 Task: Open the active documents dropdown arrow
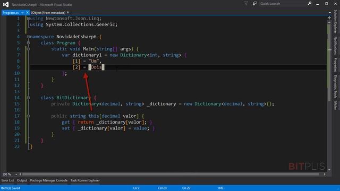tap(330, 13)
